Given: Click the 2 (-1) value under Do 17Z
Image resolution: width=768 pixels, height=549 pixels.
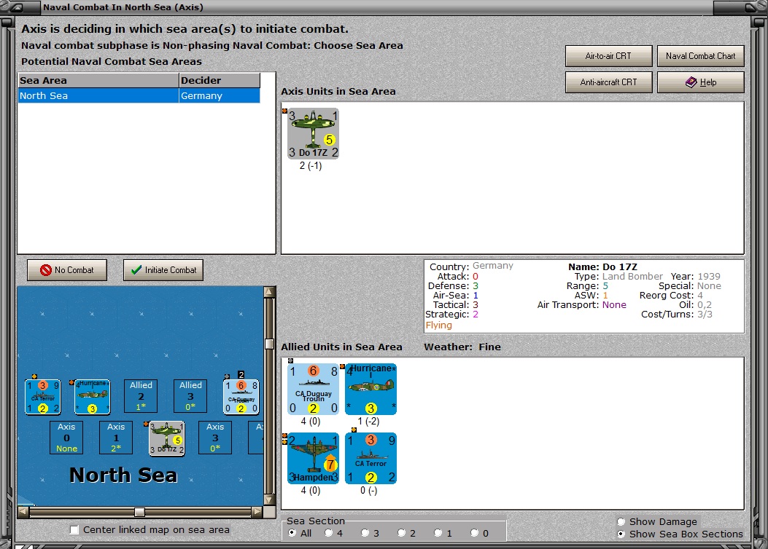Looking at the screenshot, I should click(311, 166).
